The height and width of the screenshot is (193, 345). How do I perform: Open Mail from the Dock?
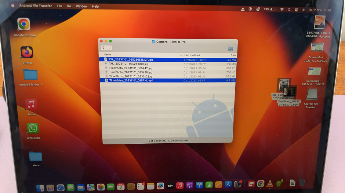point(81,188)
